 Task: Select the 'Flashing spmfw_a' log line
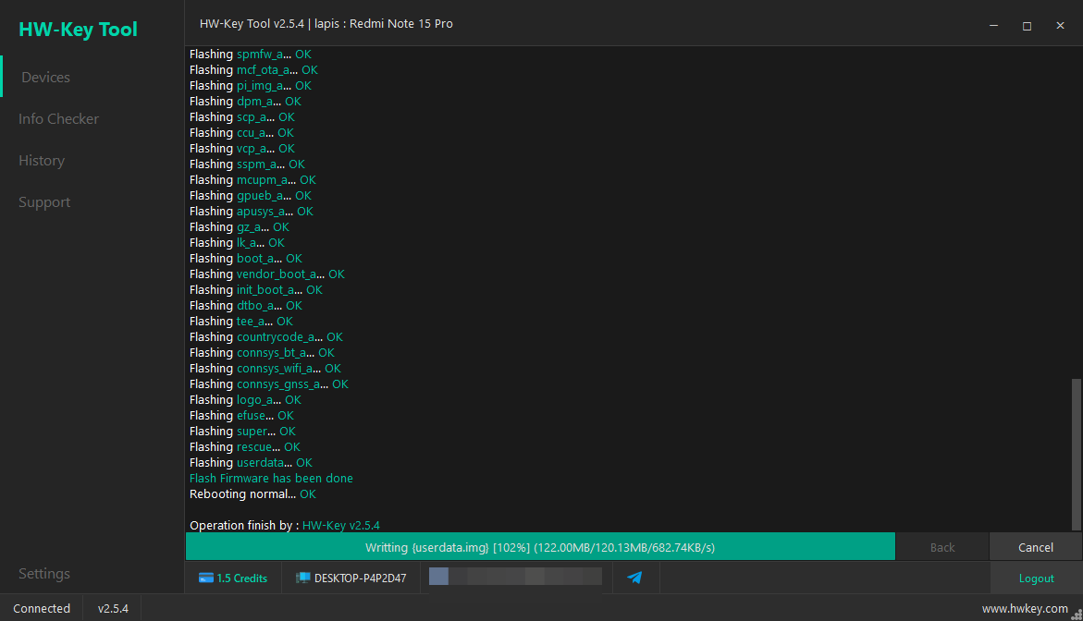tap(251, 54)
